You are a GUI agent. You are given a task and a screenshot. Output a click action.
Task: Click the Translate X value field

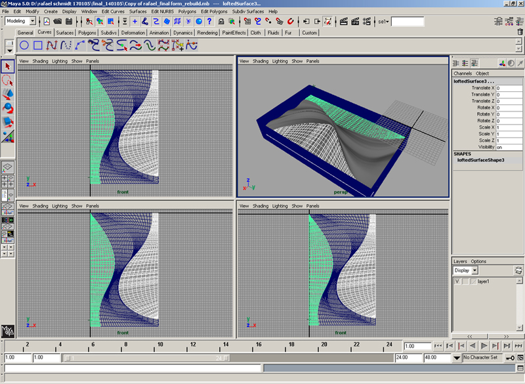[509, 88]
